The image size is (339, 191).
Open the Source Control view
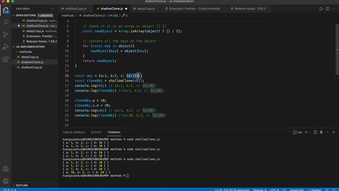click(x=6, y=34)
